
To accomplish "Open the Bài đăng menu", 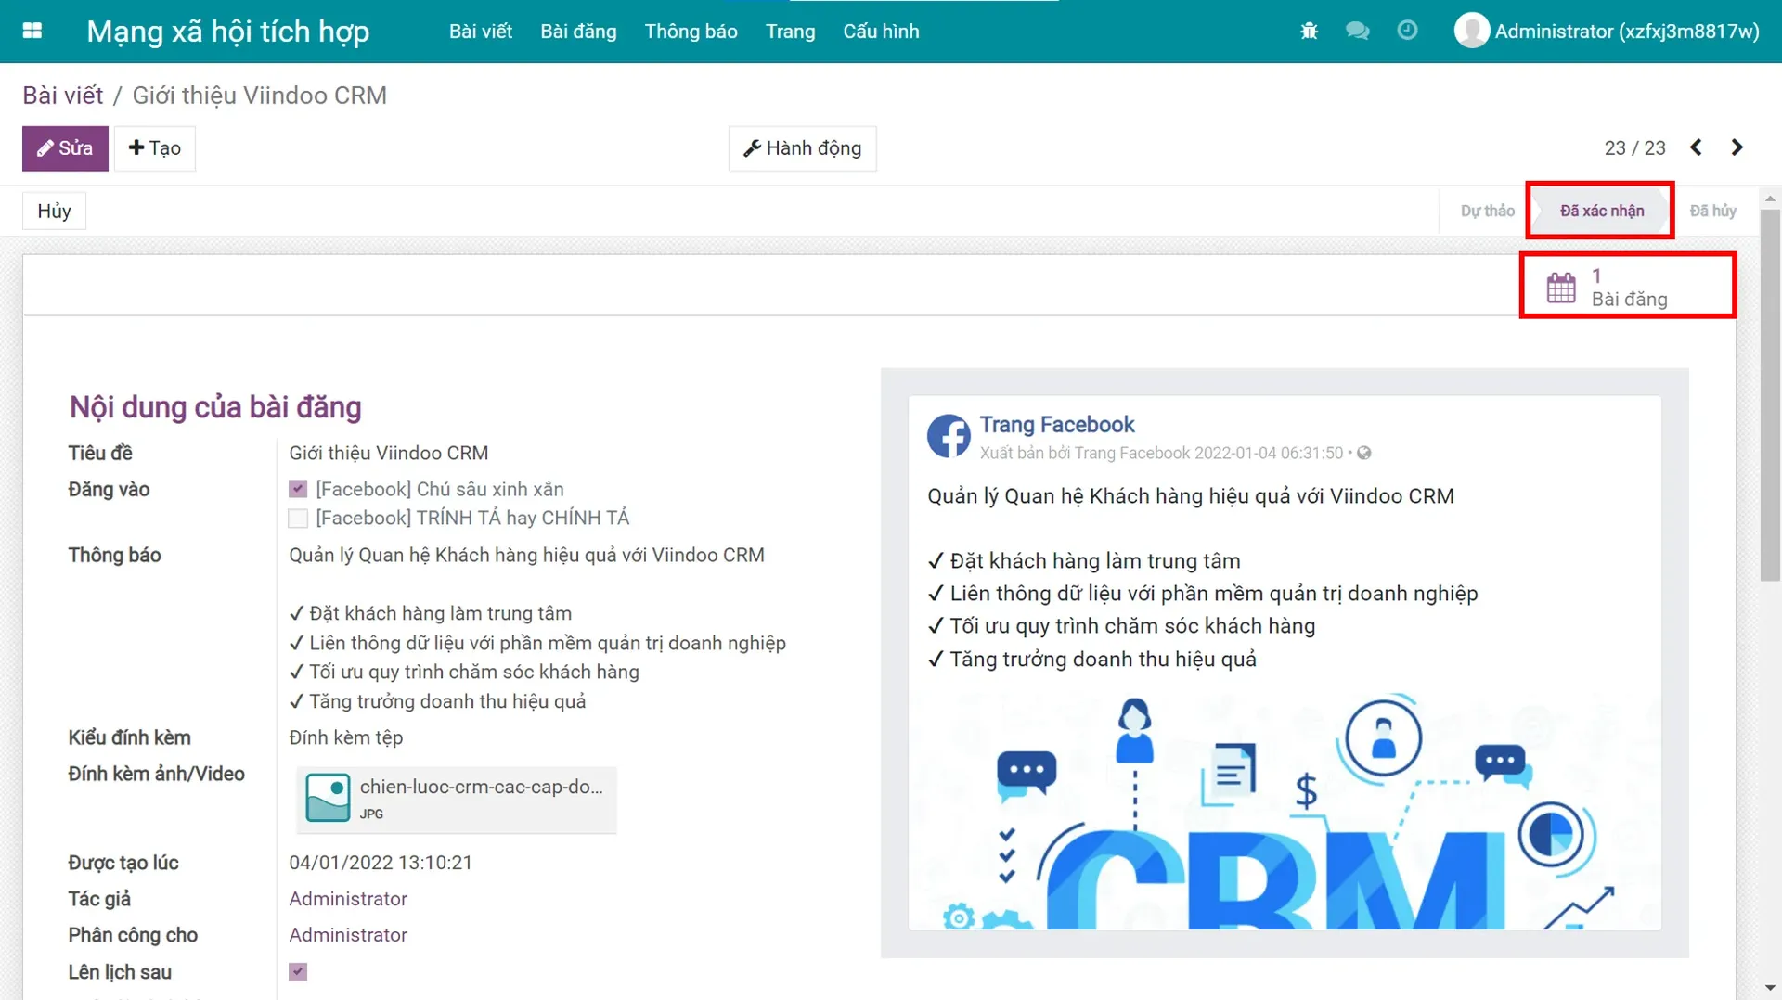I will pyautogui.click(x=578, y=32).
